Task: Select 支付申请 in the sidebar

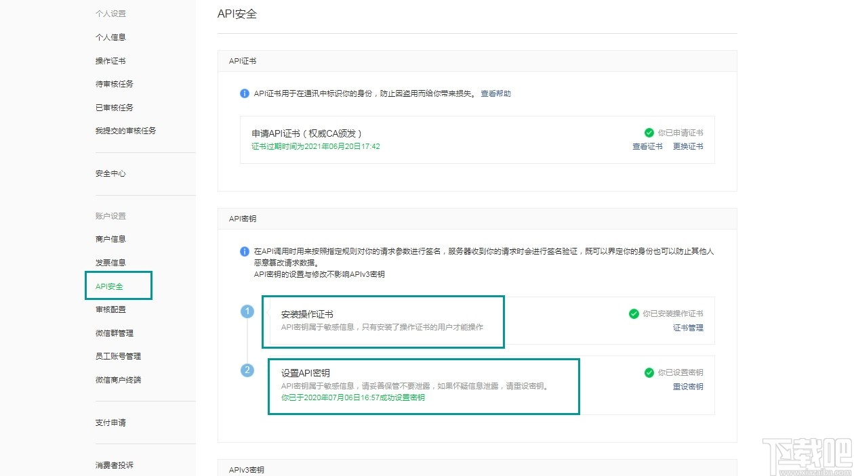Action: click(110, 422)
